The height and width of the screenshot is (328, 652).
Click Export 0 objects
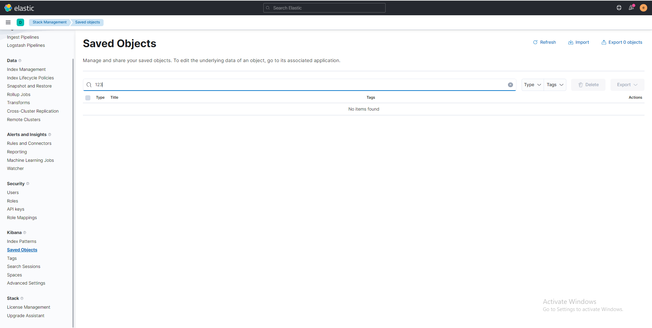[x=622, y=42]
